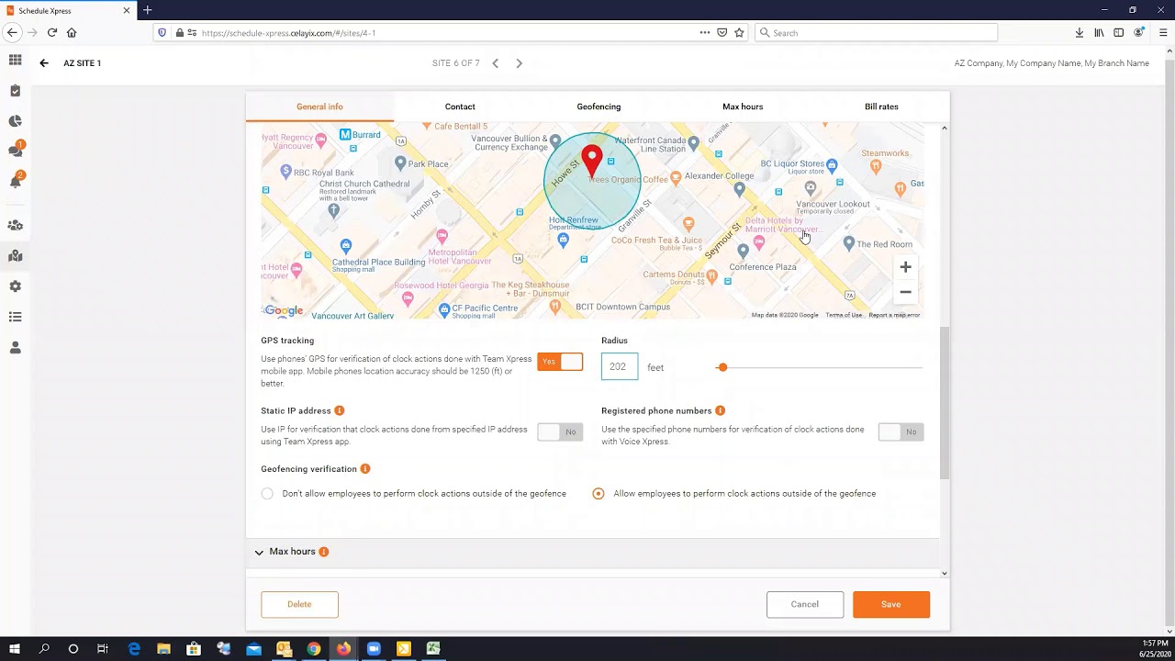The height and width of the screenshot is (661, 1175).
Task: Select Allow employees clock actions outside geofence
Action: coord(599,494)
